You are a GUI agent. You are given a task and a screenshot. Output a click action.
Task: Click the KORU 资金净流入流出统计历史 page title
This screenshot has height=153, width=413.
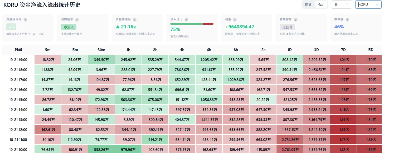pyautogui.click(x=42, y=5)
